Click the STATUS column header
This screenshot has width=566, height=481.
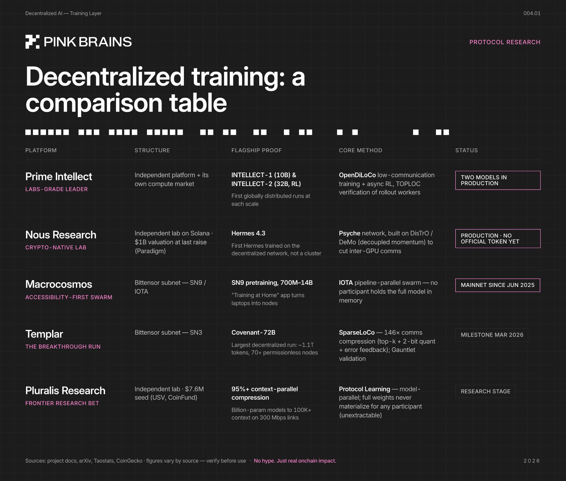(466, 150)
